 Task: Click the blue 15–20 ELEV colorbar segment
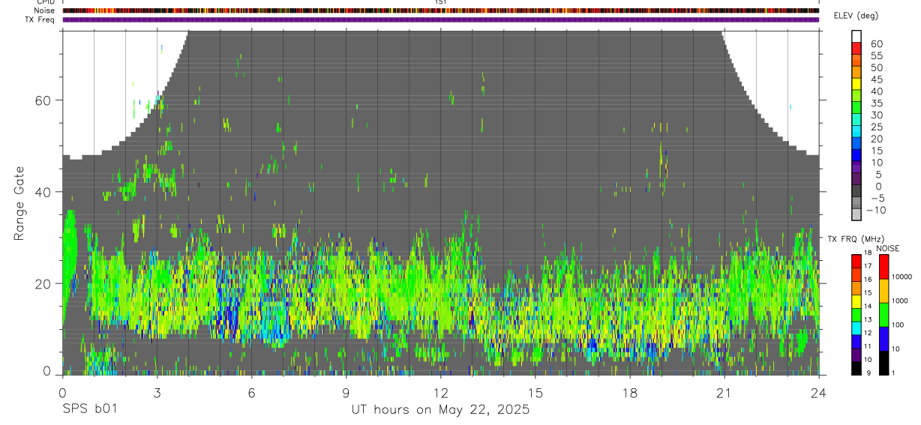point(856,144)
